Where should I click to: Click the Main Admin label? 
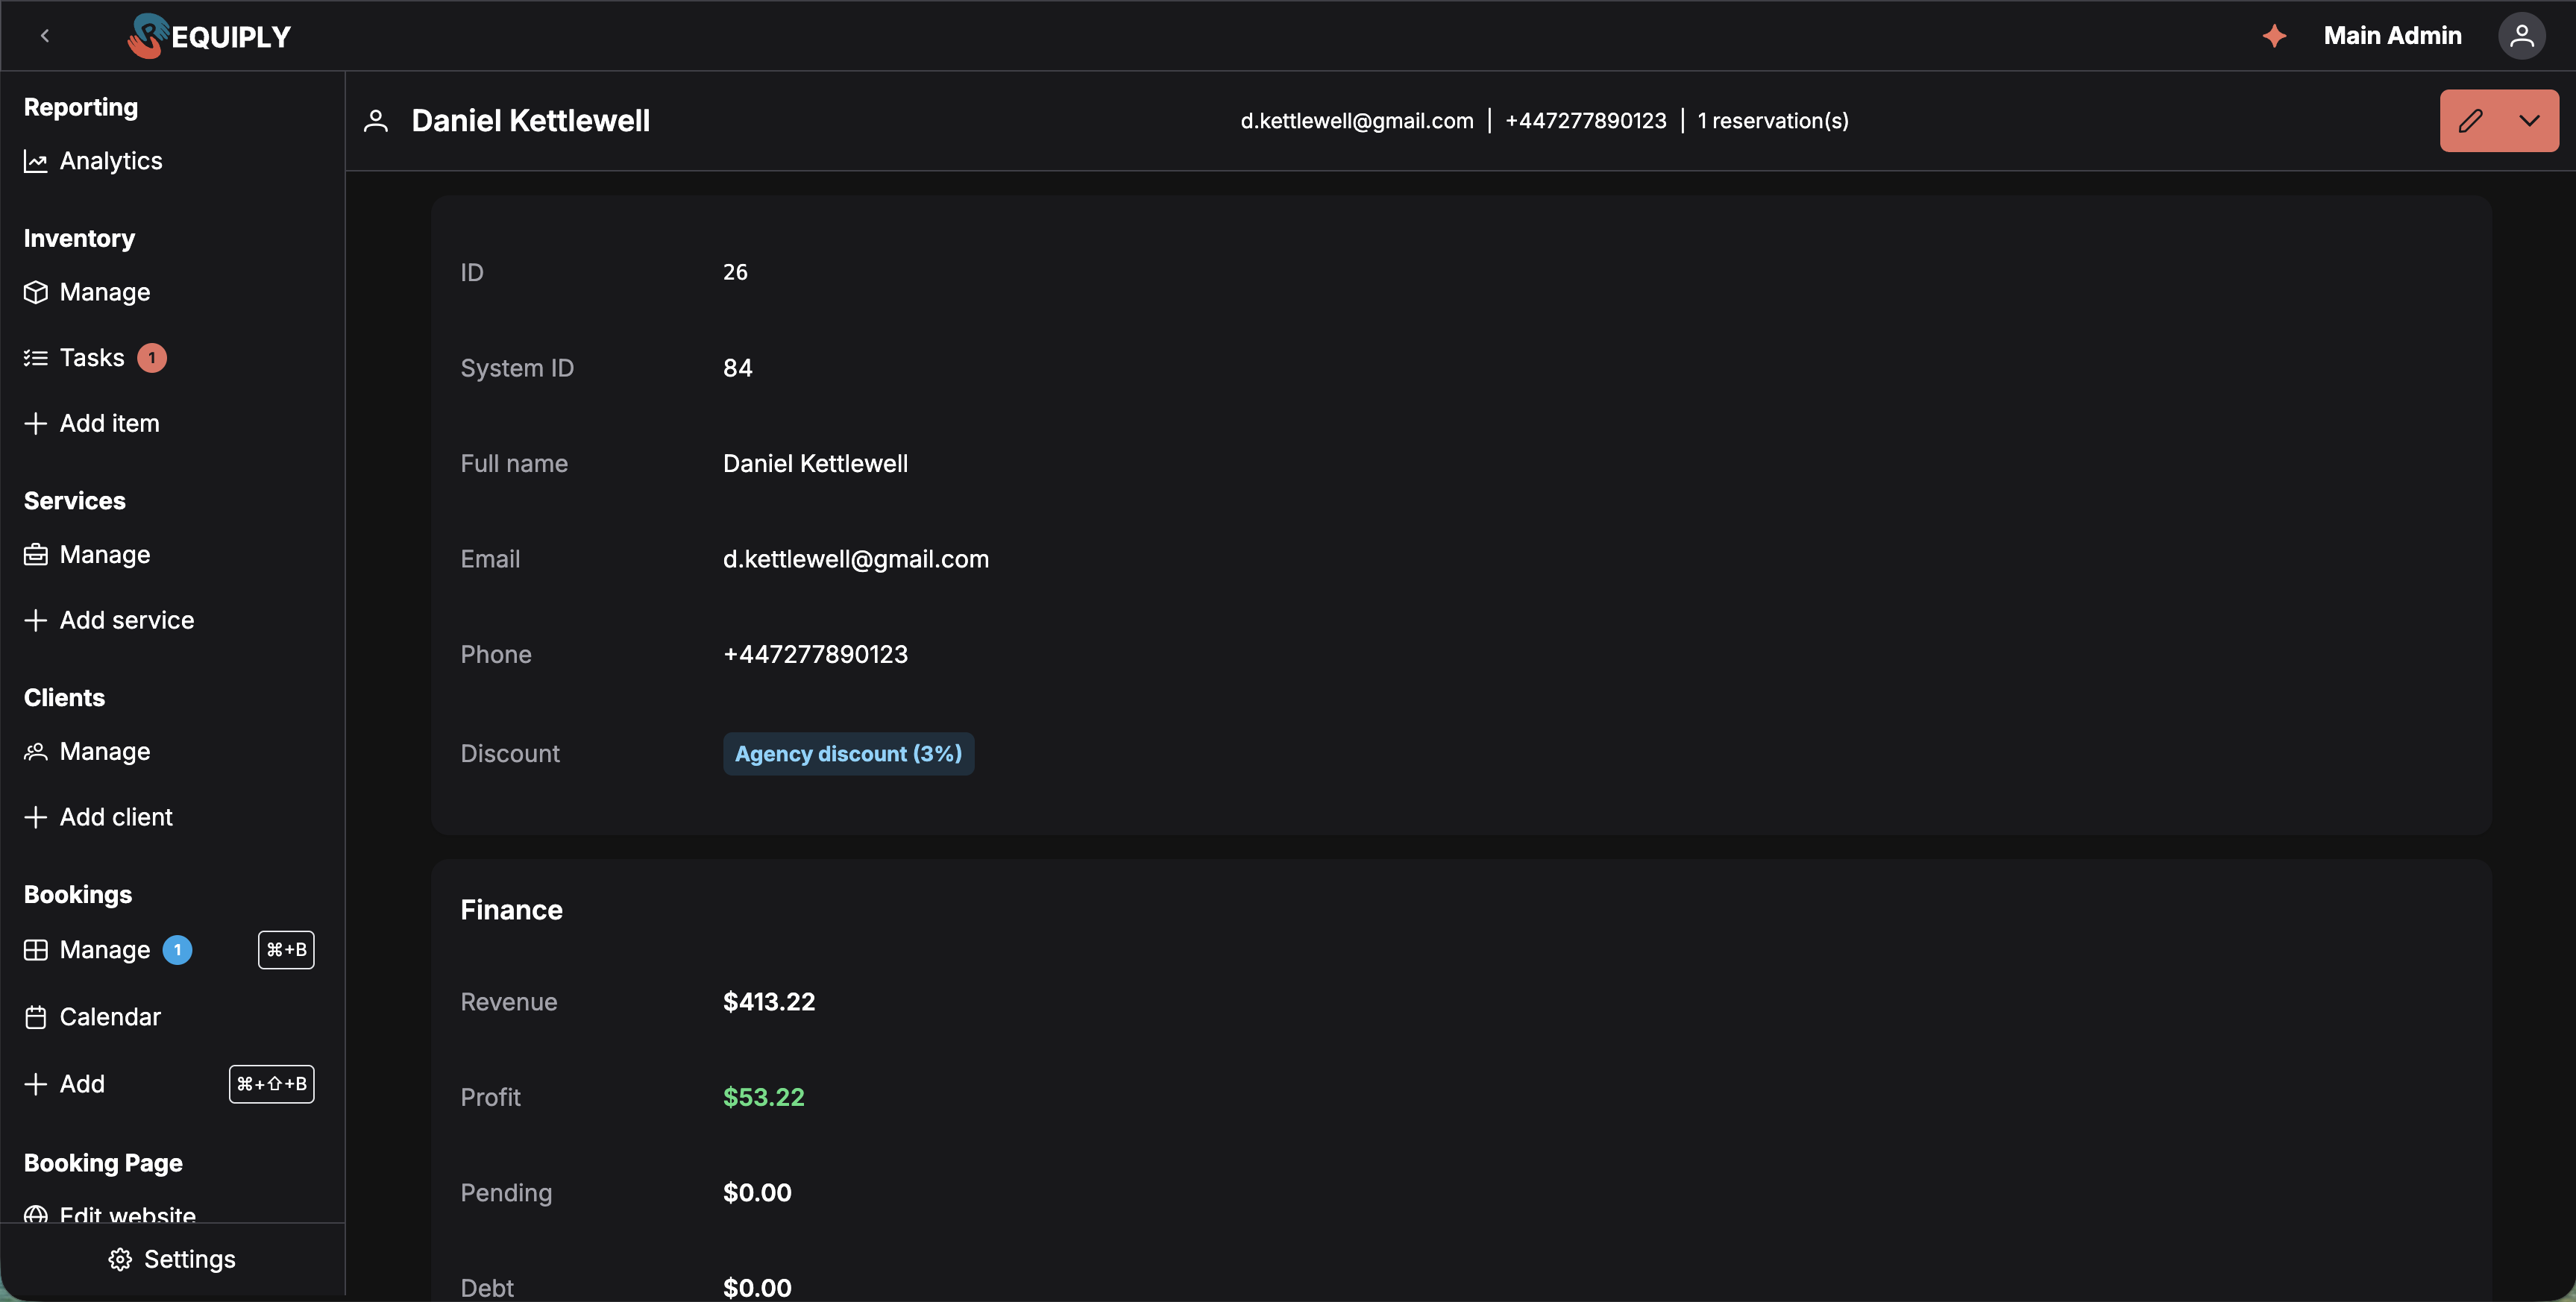pos(2392,36)
